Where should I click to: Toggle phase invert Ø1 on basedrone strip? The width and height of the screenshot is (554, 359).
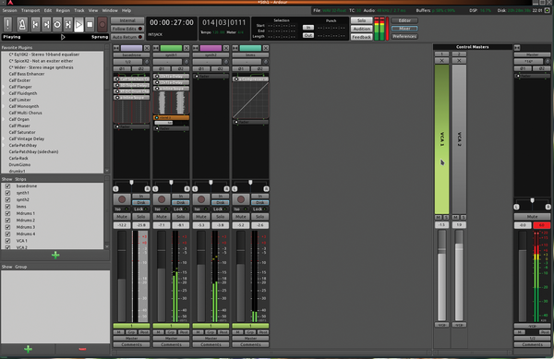[122, 69]
